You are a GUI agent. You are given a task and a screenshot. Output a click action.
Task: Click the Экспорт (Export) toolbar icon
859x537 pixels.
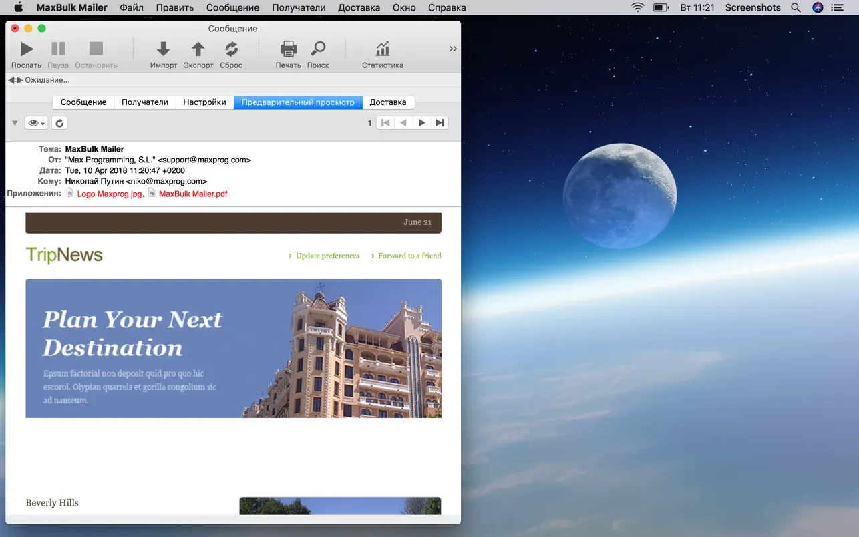(198, 49)
